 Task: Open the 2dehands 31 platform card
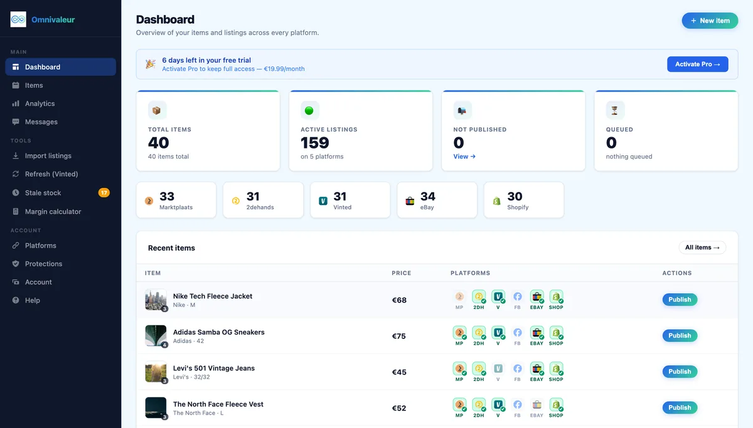pos(263,201)
